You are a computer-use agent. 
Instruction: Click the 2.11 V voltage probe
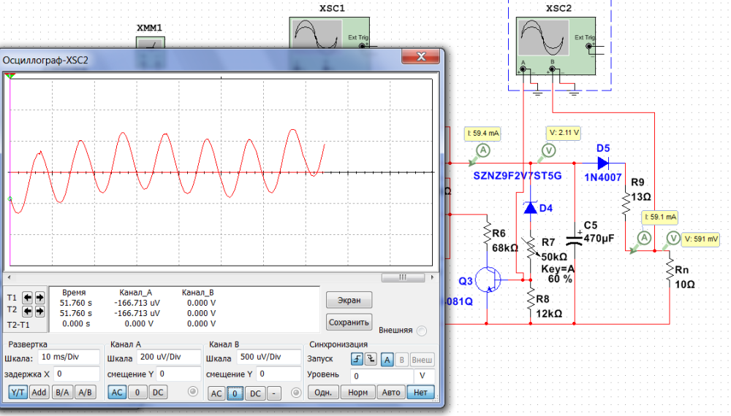coord(547,150)
